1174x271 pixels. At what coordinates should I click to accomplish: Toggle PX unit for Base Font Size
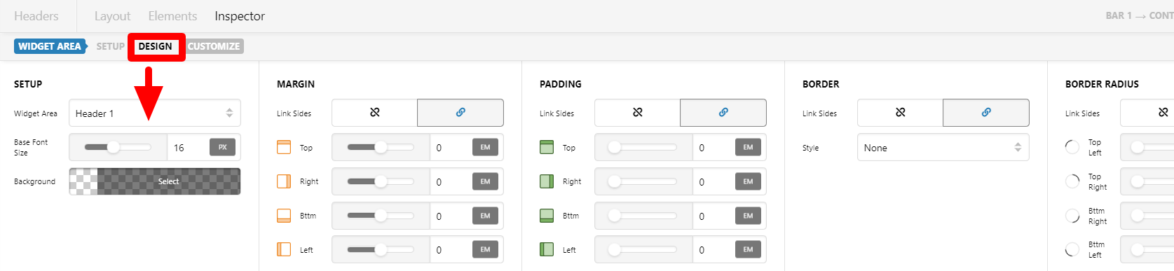tap(223, 147)
